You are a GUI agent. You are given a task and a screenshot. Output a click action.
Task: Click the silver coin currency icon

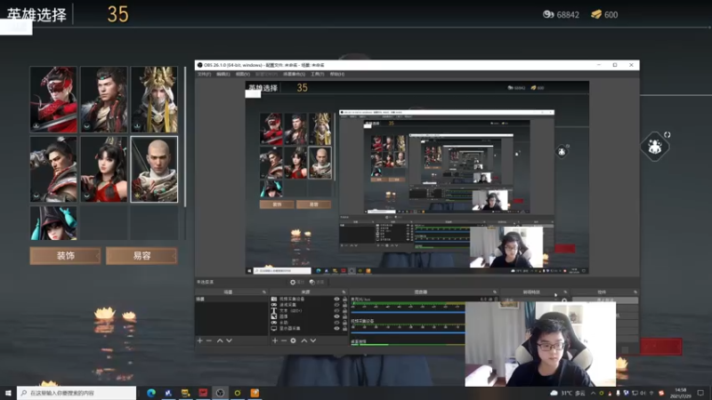548,14
